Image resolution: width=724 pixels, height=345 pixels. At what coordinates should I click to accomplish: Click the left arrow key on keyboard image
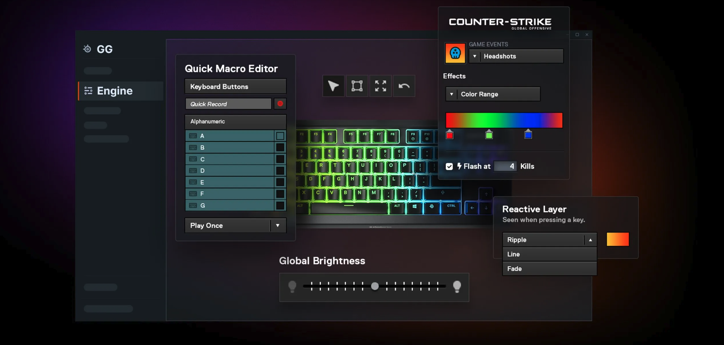(x=472, y=208)
